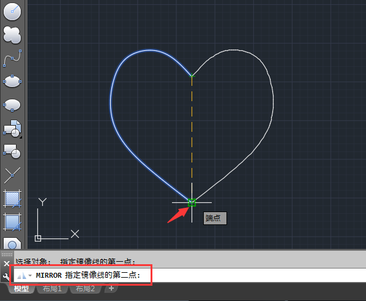The height and width of the screenshot is (301, 366).
Task: Select the Ellipse tool
Action: [x=12, y=82]
